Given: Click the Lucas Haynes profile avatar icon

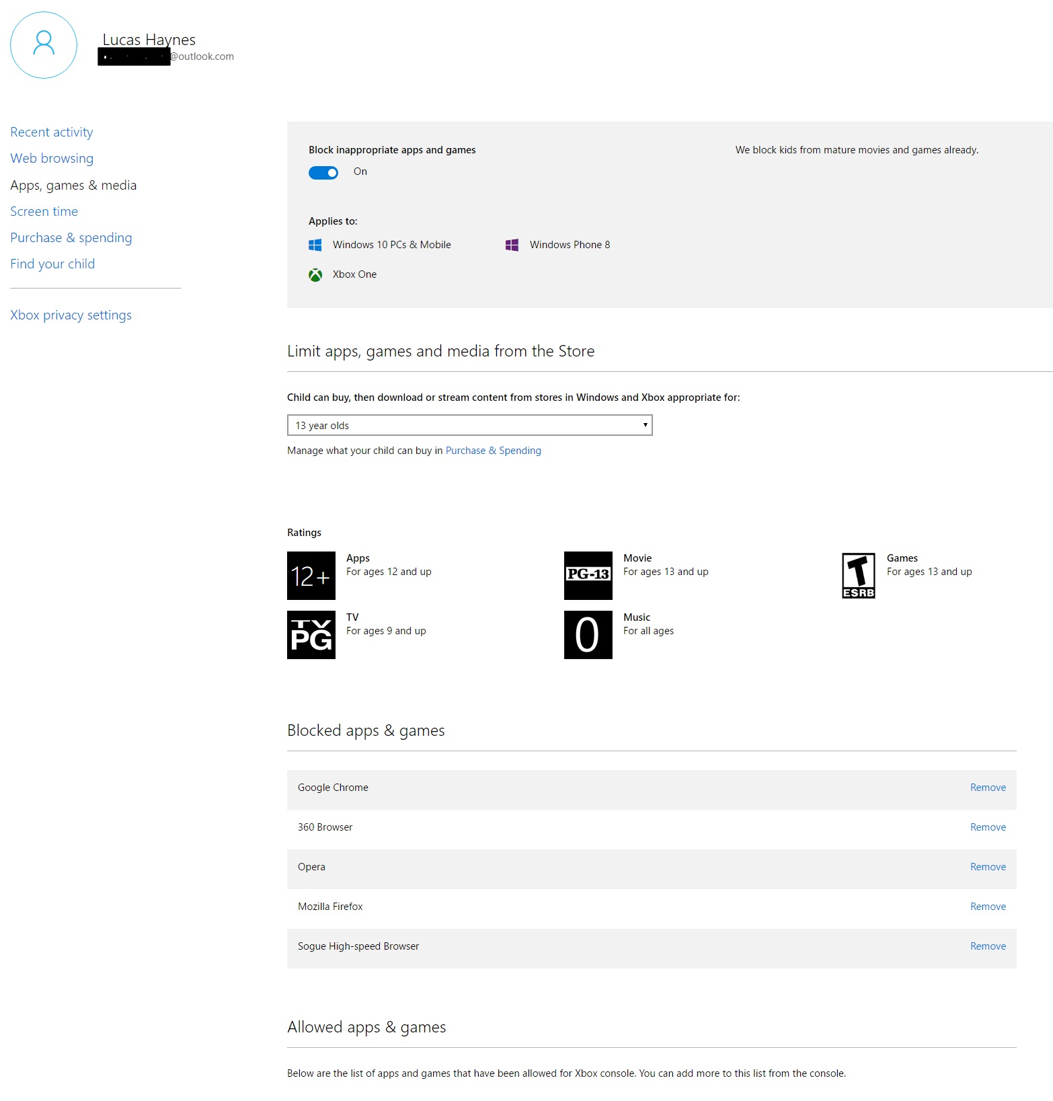Looking at the screenshot, I should click(x=44, y=45).
